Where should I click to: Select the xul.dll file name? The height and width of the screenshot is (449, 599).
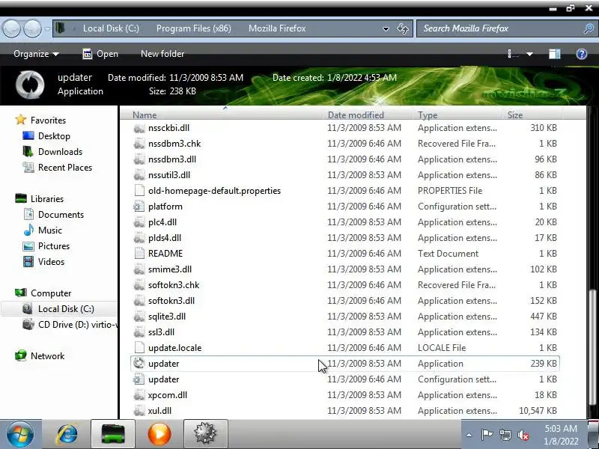159,411
